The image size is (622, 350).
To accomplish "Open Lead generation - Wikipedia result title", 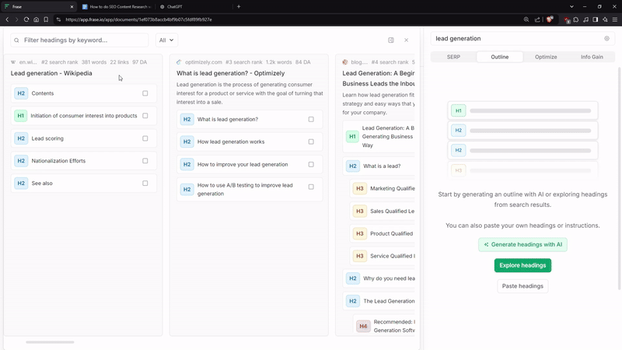I will [x=51, y=73].
